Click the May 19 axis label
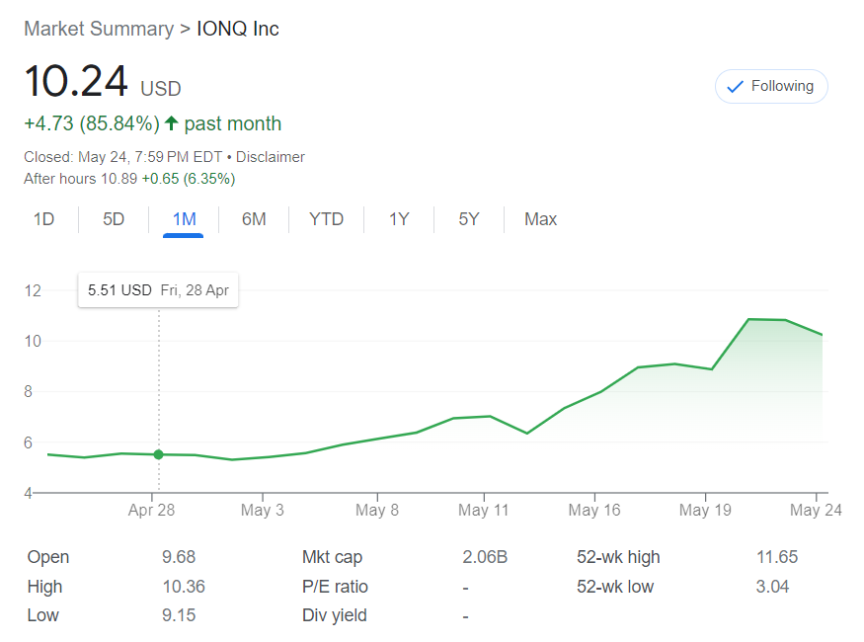The image size is (864, 642). point(705,510)
